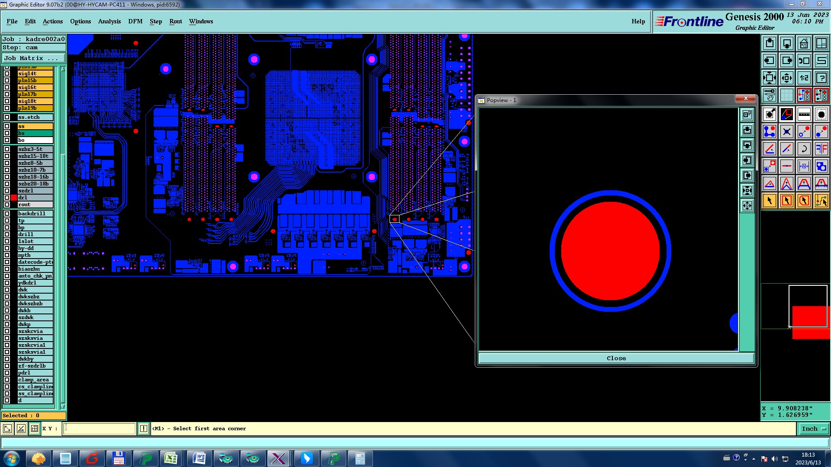The image size is (831, 467).
Task: Open the Job Matrix selector
Action: coord(33,58)
